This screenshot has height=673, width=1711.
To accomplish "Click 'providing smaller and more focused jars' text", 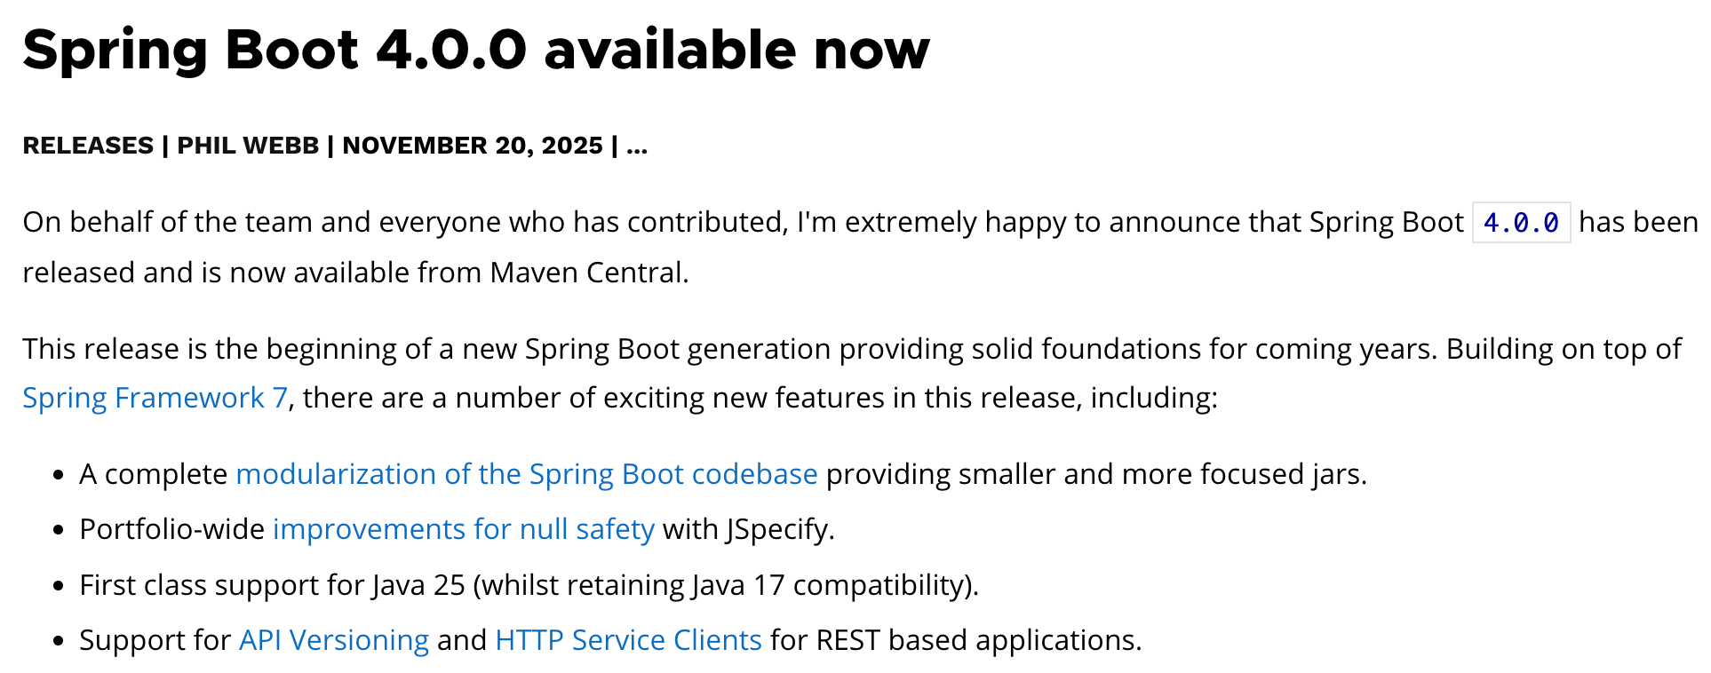I will tap(1095, 474).
